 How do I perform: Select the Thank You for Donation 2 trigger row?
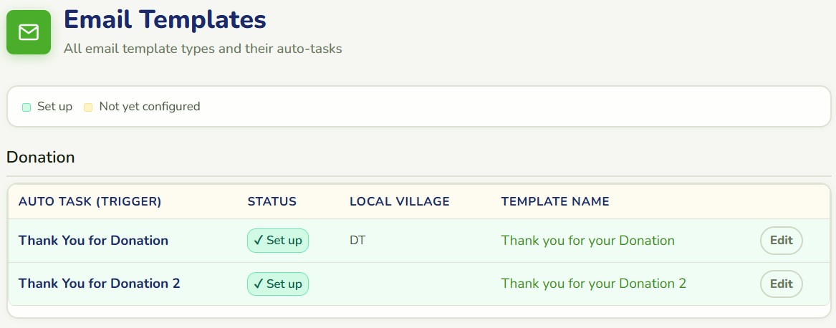point(418,284)
